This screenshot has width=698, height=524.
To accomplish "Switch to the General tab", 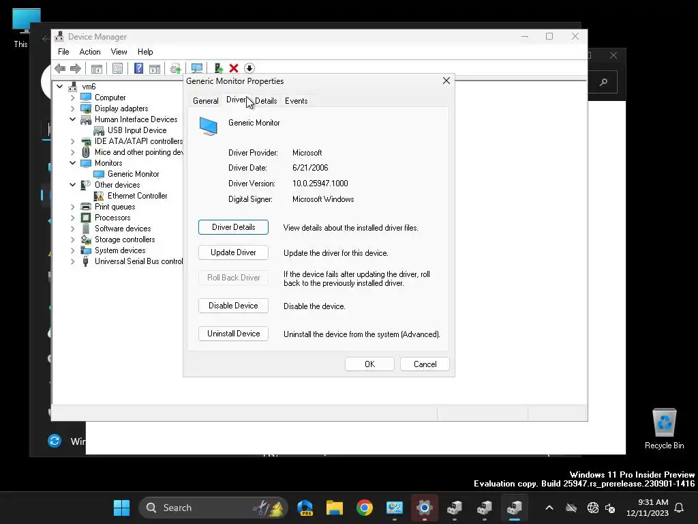I will pyautogui.click(x=206, y=101).
